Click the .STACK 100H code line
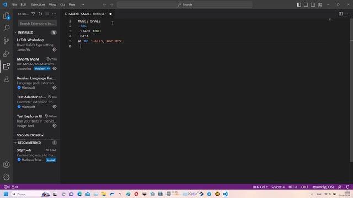Image resolution: width=353 pixels, height=198 pixels. [x=89, y=31]
